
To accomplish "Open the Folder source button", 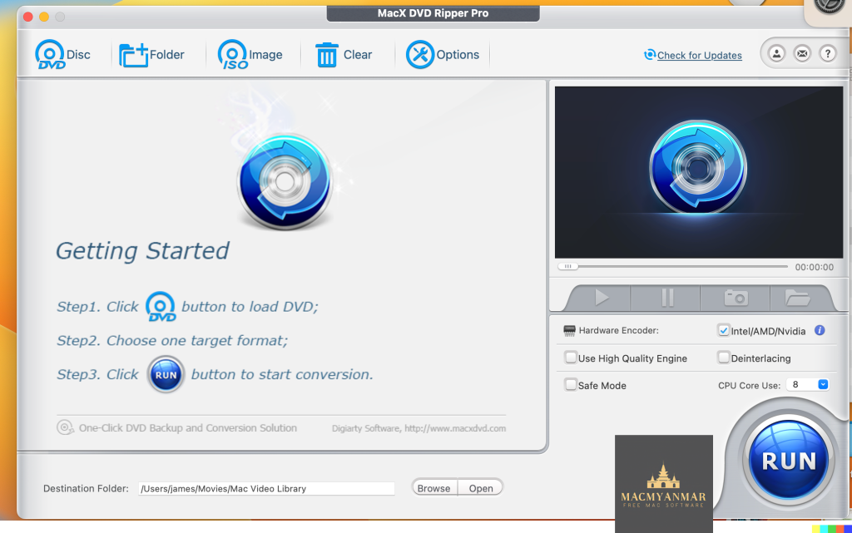I will point(151,54).
